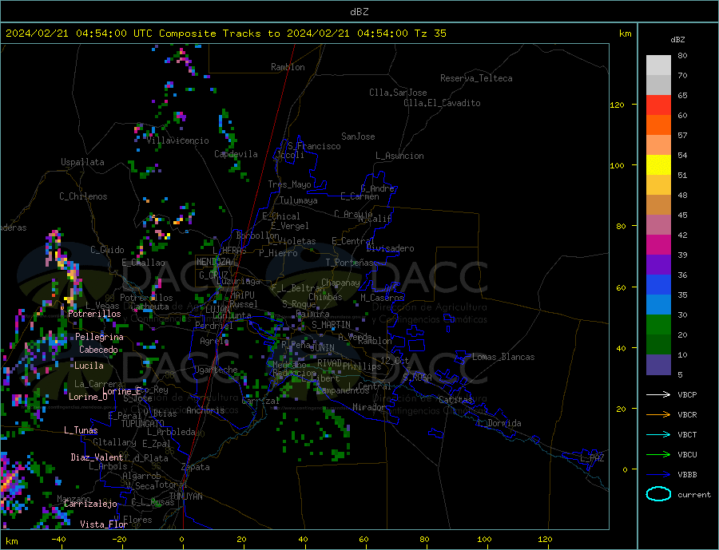Select the blue 36 dBZ color swatch
Image resolution: width=719 pixels, height=550 pixels.
coord(658,285)
